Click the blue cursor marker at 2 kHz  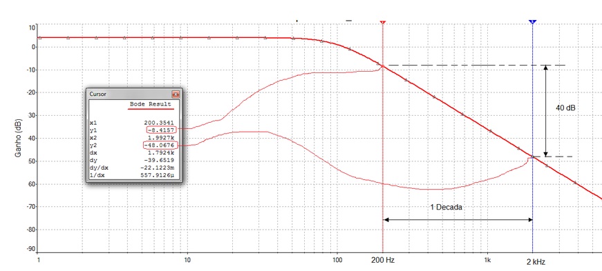[x=532, y=22]
